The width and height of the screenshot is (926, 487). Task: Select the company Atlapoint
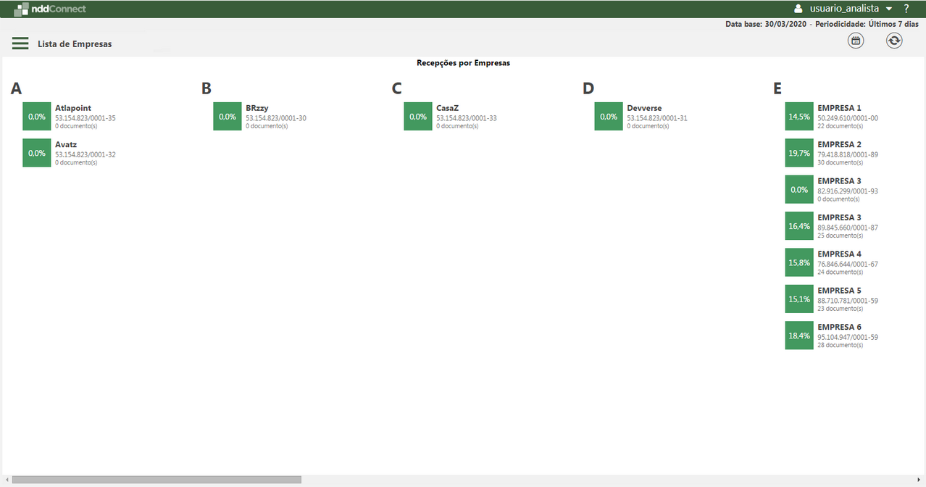pos(72,107)
